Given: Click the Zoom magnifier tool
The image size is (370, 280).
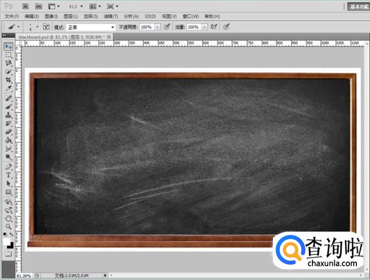Looking at the screenshot, I should (9, 226).
